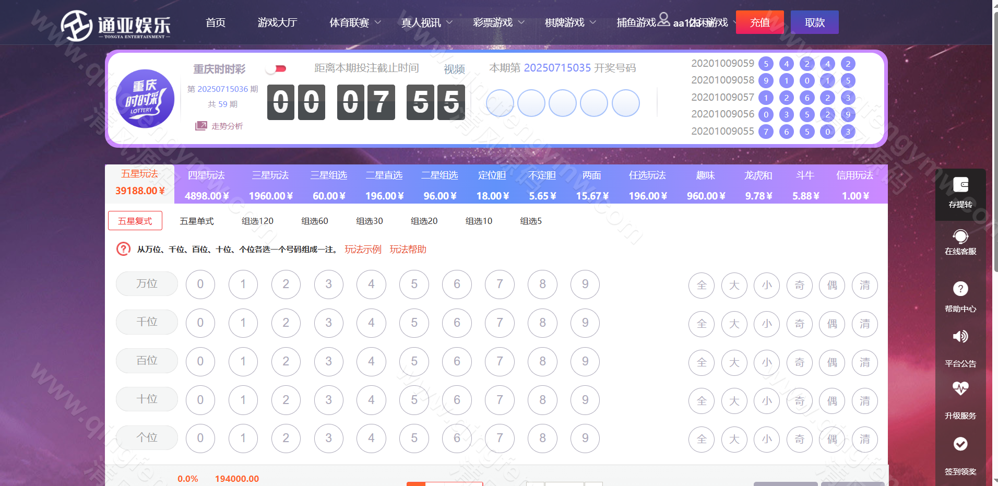Image resolution: width=998 pixels, height=486 pixels.
Task: Open platform announcements speaker icon
Action: tap(960, 336)
